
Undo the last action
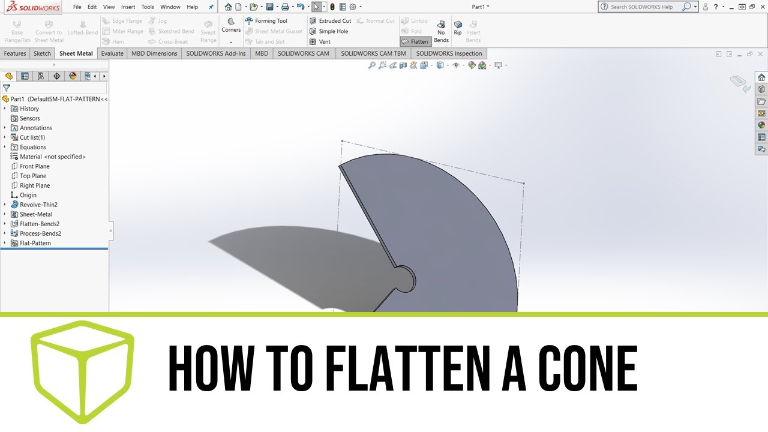pyautogui.click(x=301, y=7)
